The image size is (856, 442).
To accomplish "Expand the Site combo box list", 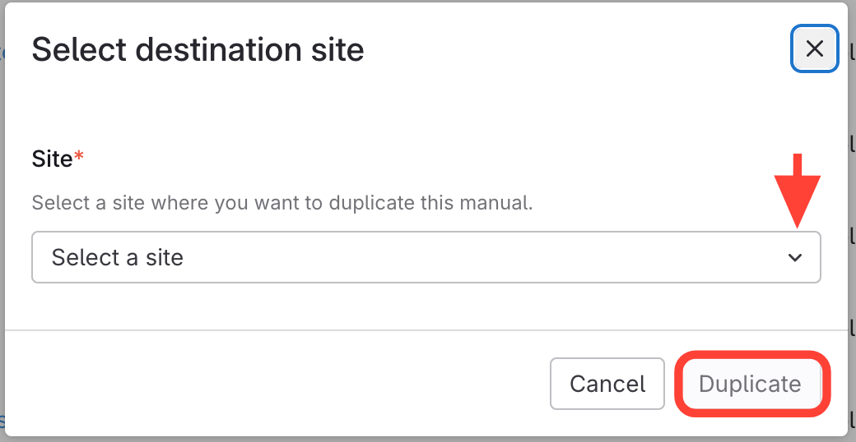I will click(426, 258).
